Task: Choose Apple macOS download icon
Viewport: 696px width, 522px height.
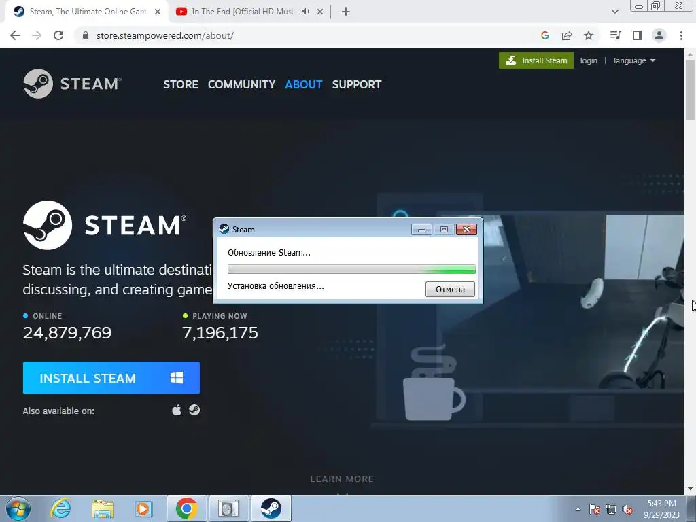Action: [x=177, y=410]
